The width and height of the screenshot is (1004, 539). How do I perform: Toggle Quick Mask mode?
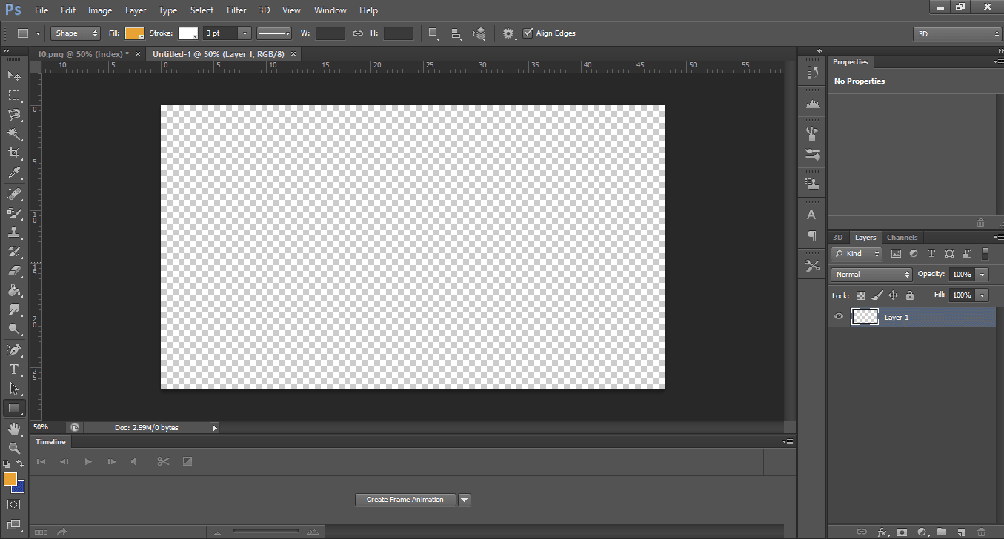click(14, 505)
